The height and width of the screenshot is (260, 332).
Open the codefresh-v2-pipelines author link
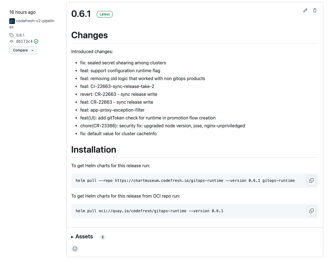(35, 21)
